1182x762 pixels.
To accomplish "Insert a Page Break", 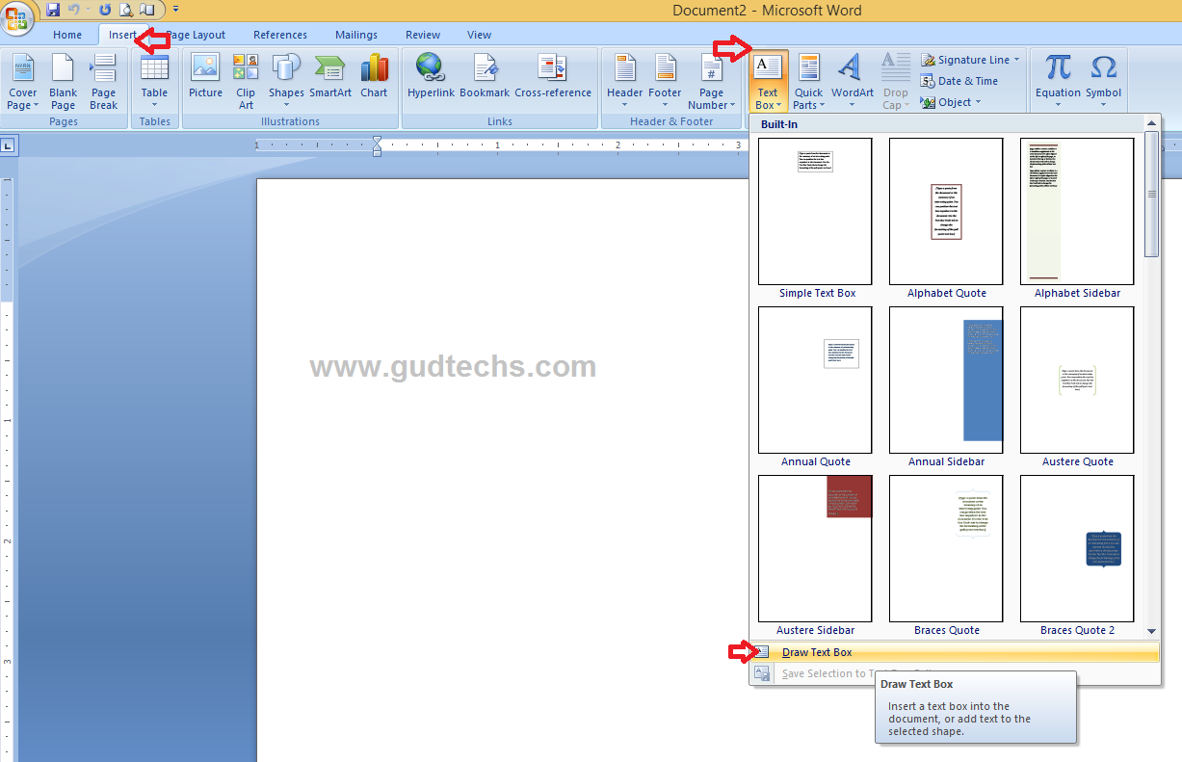I will [103, 82].
